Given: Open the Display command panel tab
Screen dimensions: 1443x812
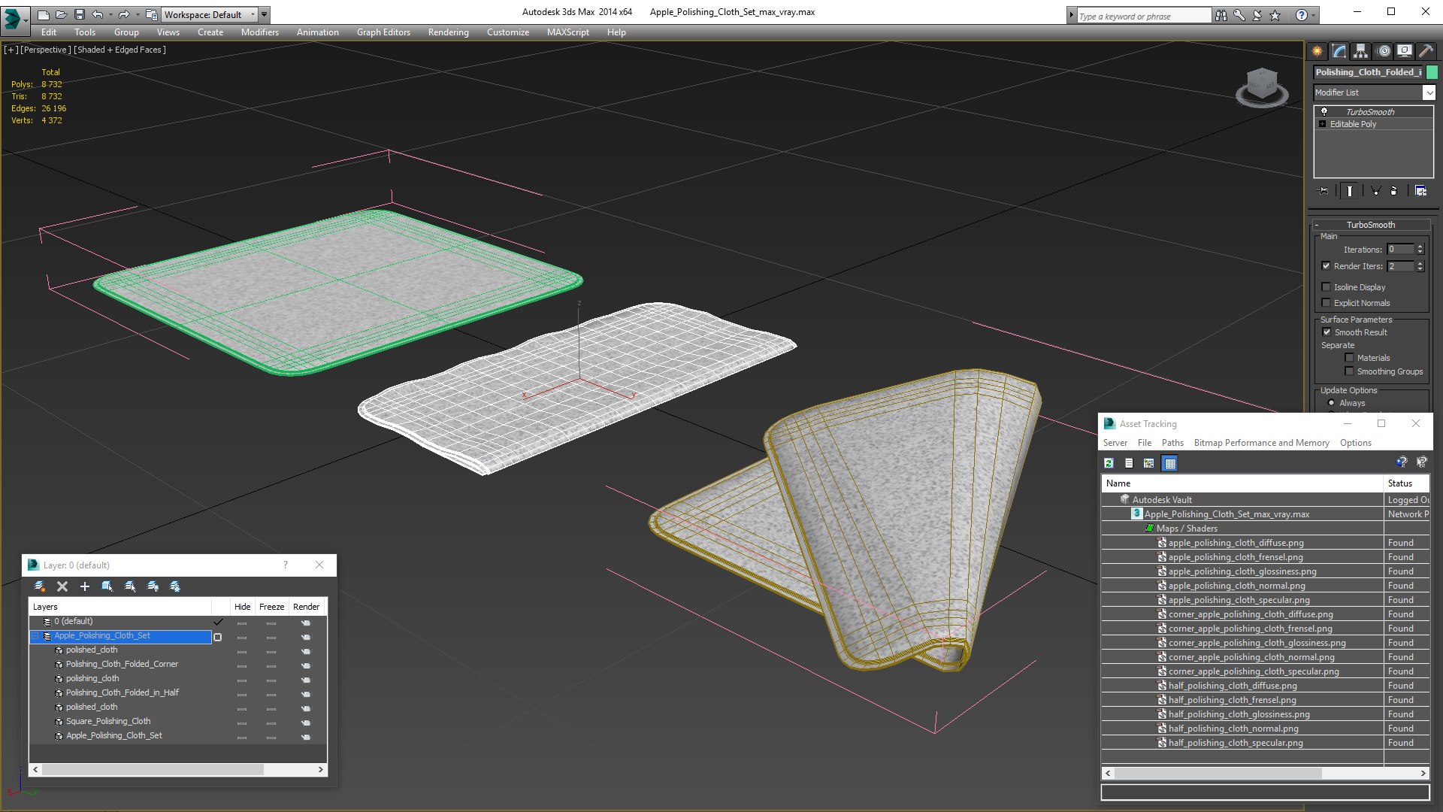Looking at the screenshot, I should pos(1404,51).
